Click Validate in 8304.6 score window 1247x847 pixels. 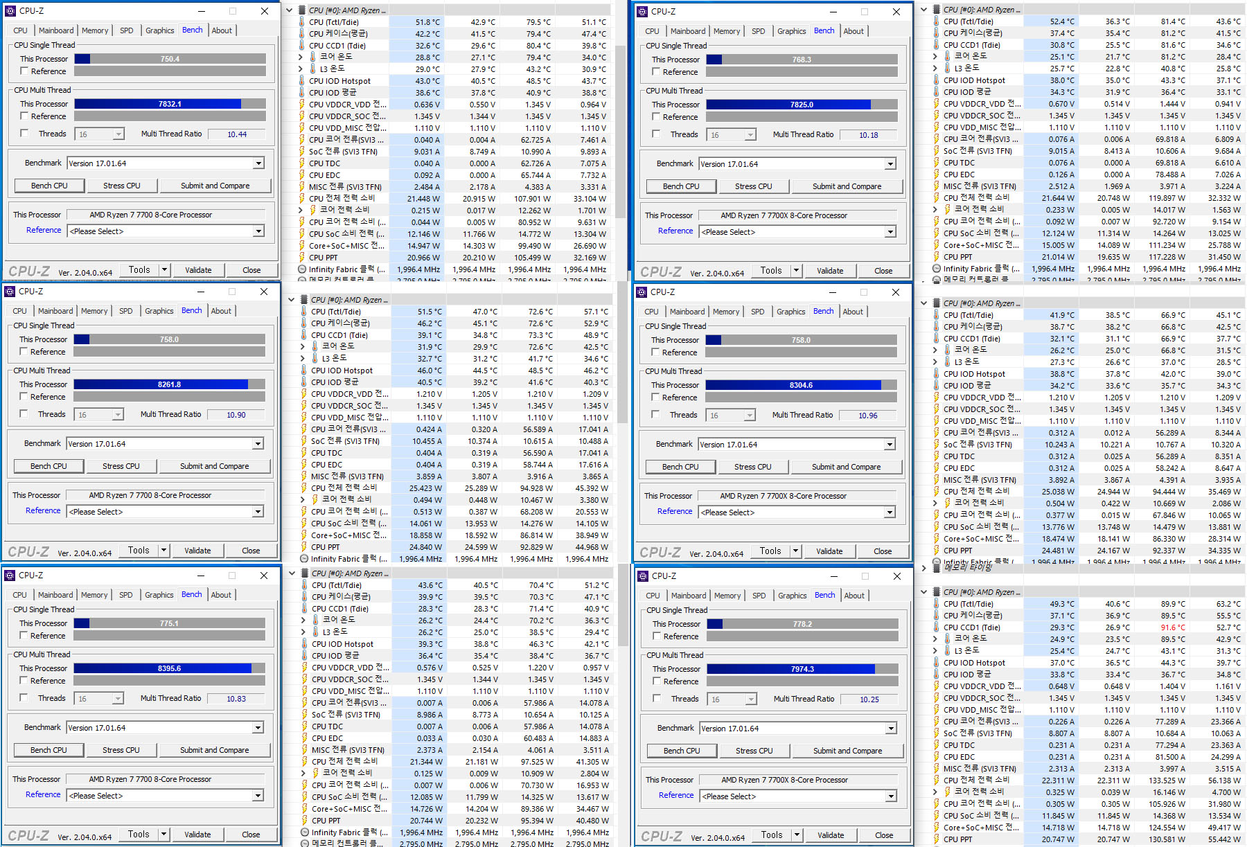click(x=829, y=551)
